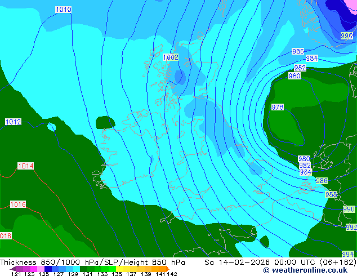Select the 992 isobar label

coord(351,227)
